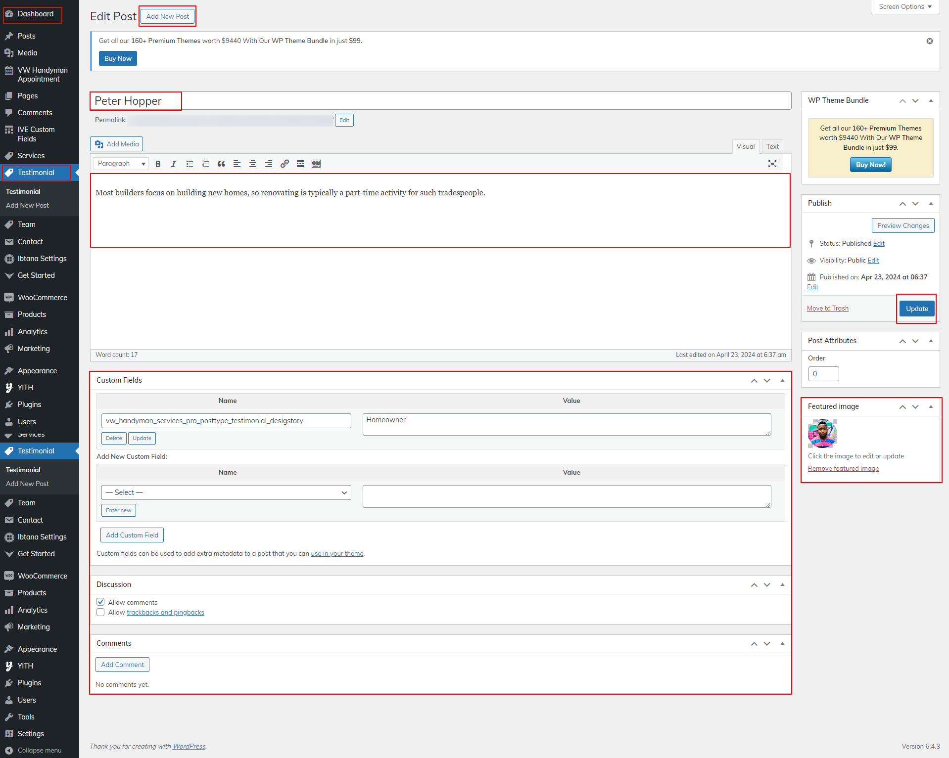Screen dimensions: 949x758
Task: Click the Move to Trash link
Action: pos(827,309)
